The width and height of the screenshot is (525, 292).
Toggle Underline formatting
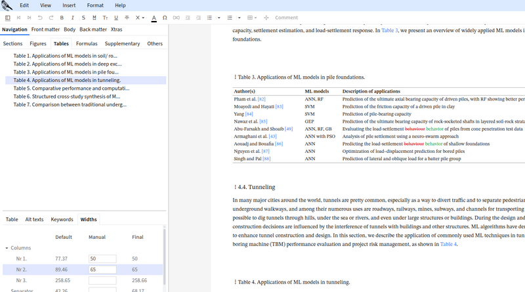[x=116, y=18]
